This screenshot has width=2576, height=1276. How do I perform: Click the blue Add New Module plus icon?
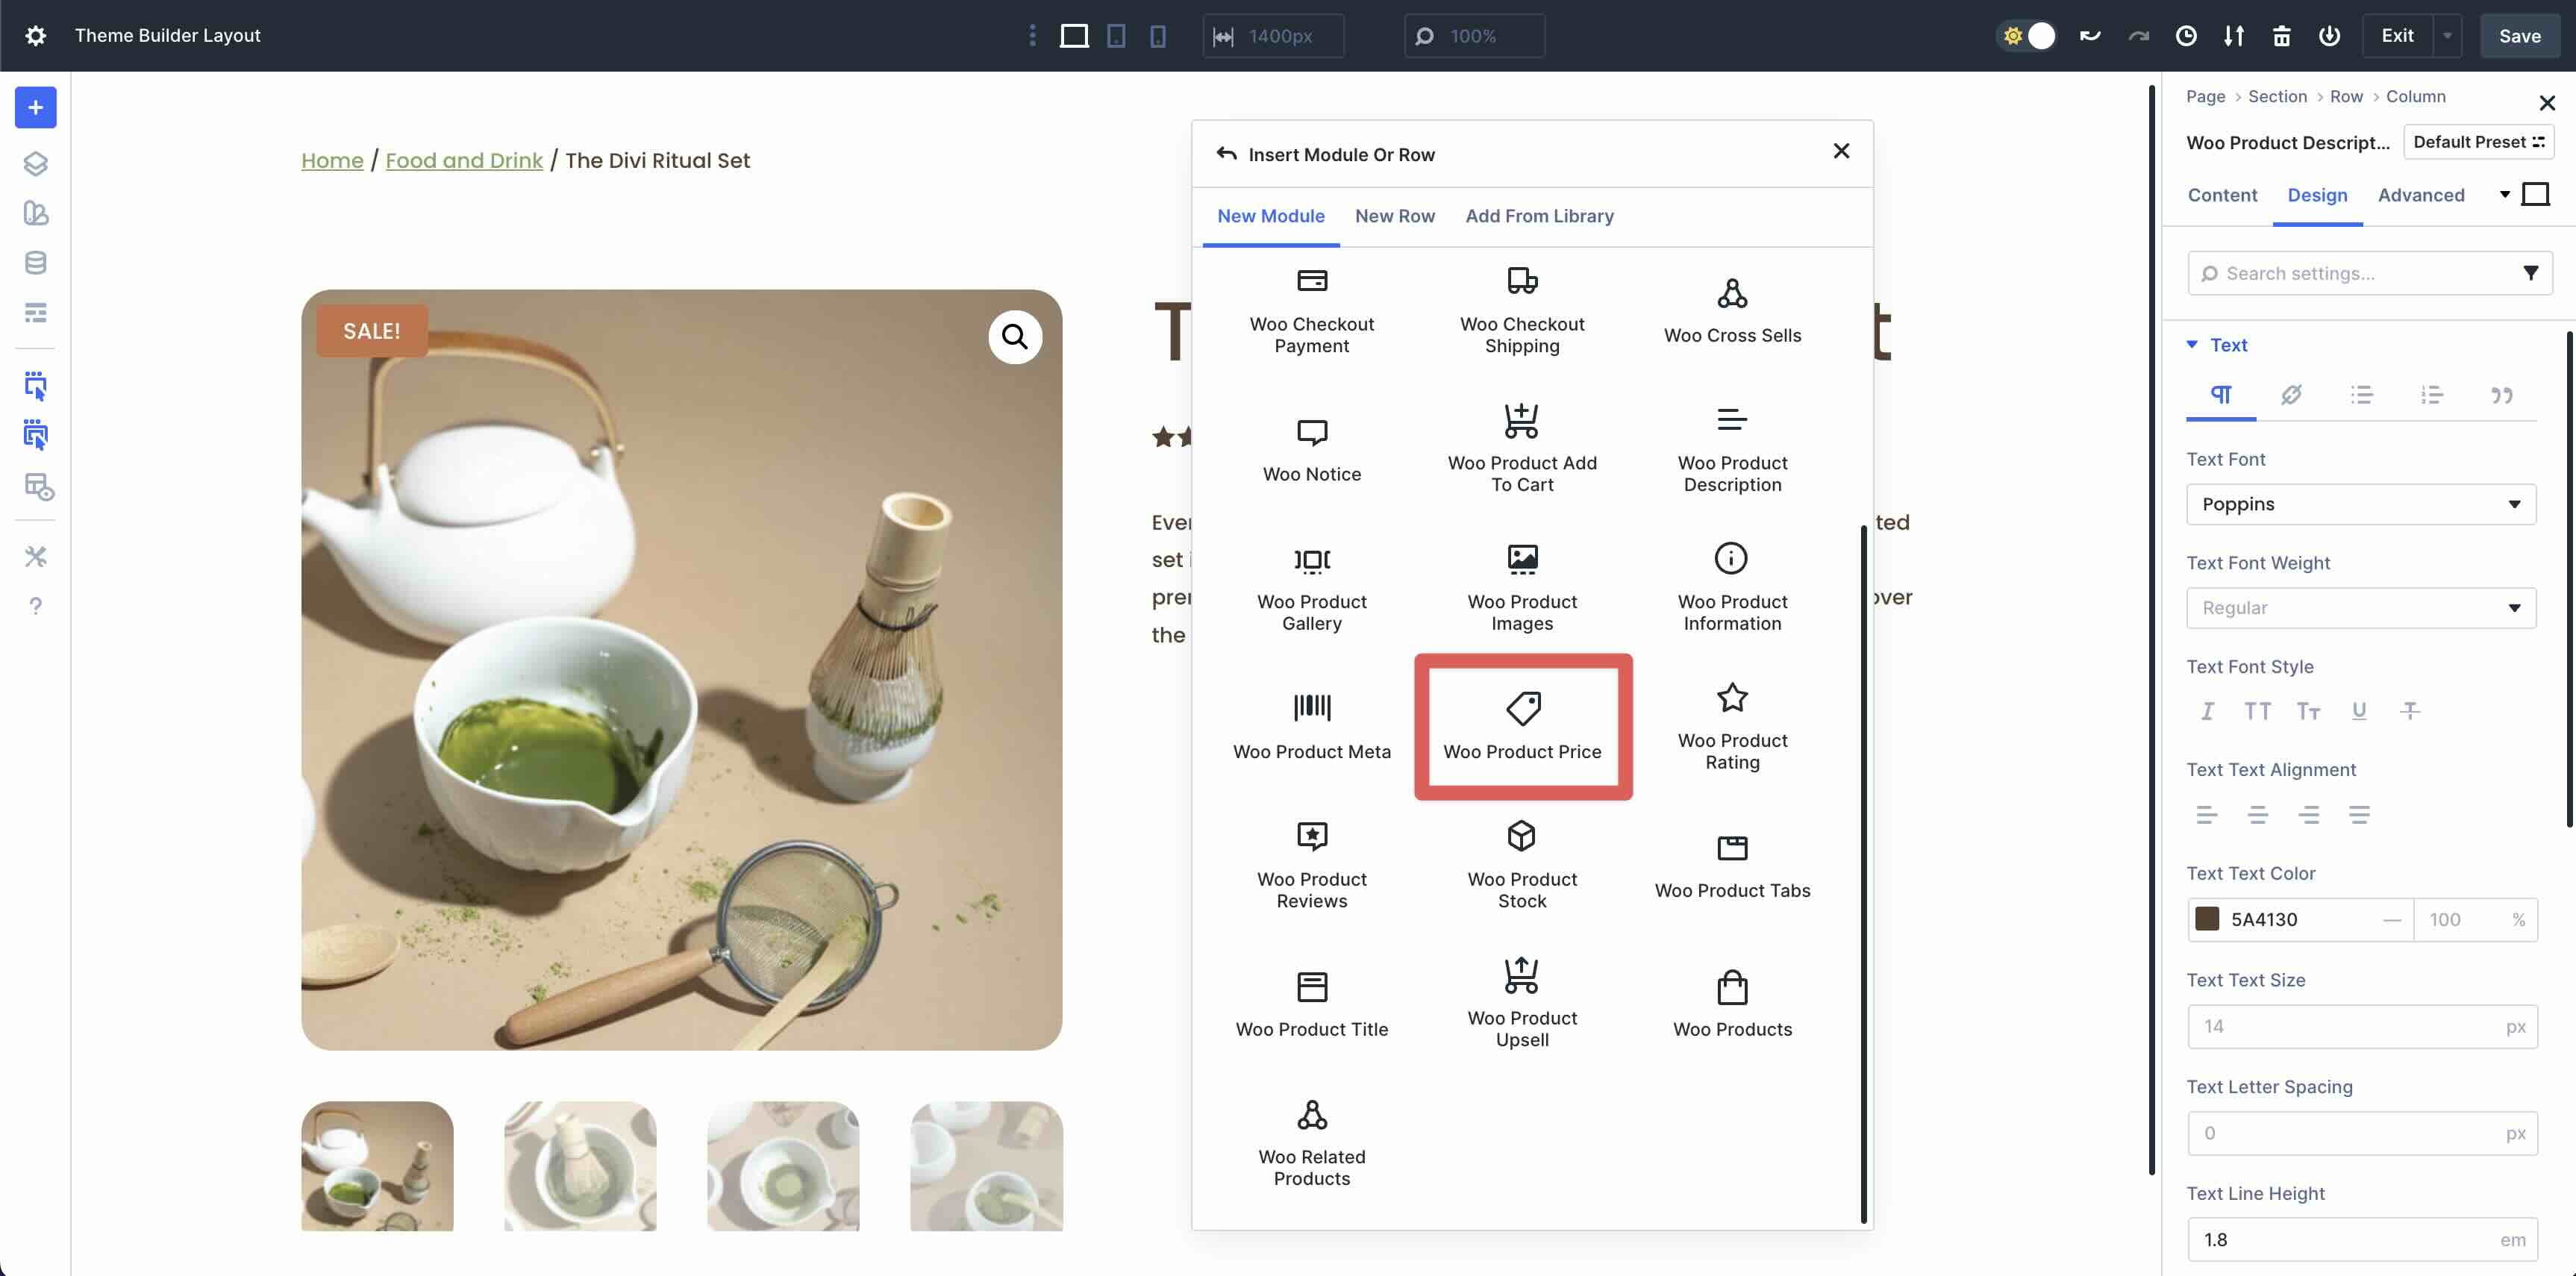[36, 107]
